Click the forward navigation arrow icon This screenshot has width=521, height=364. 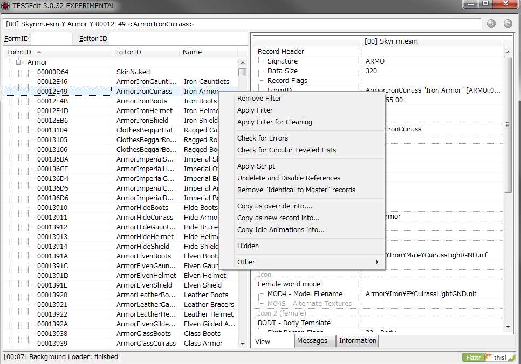(508, 24)
